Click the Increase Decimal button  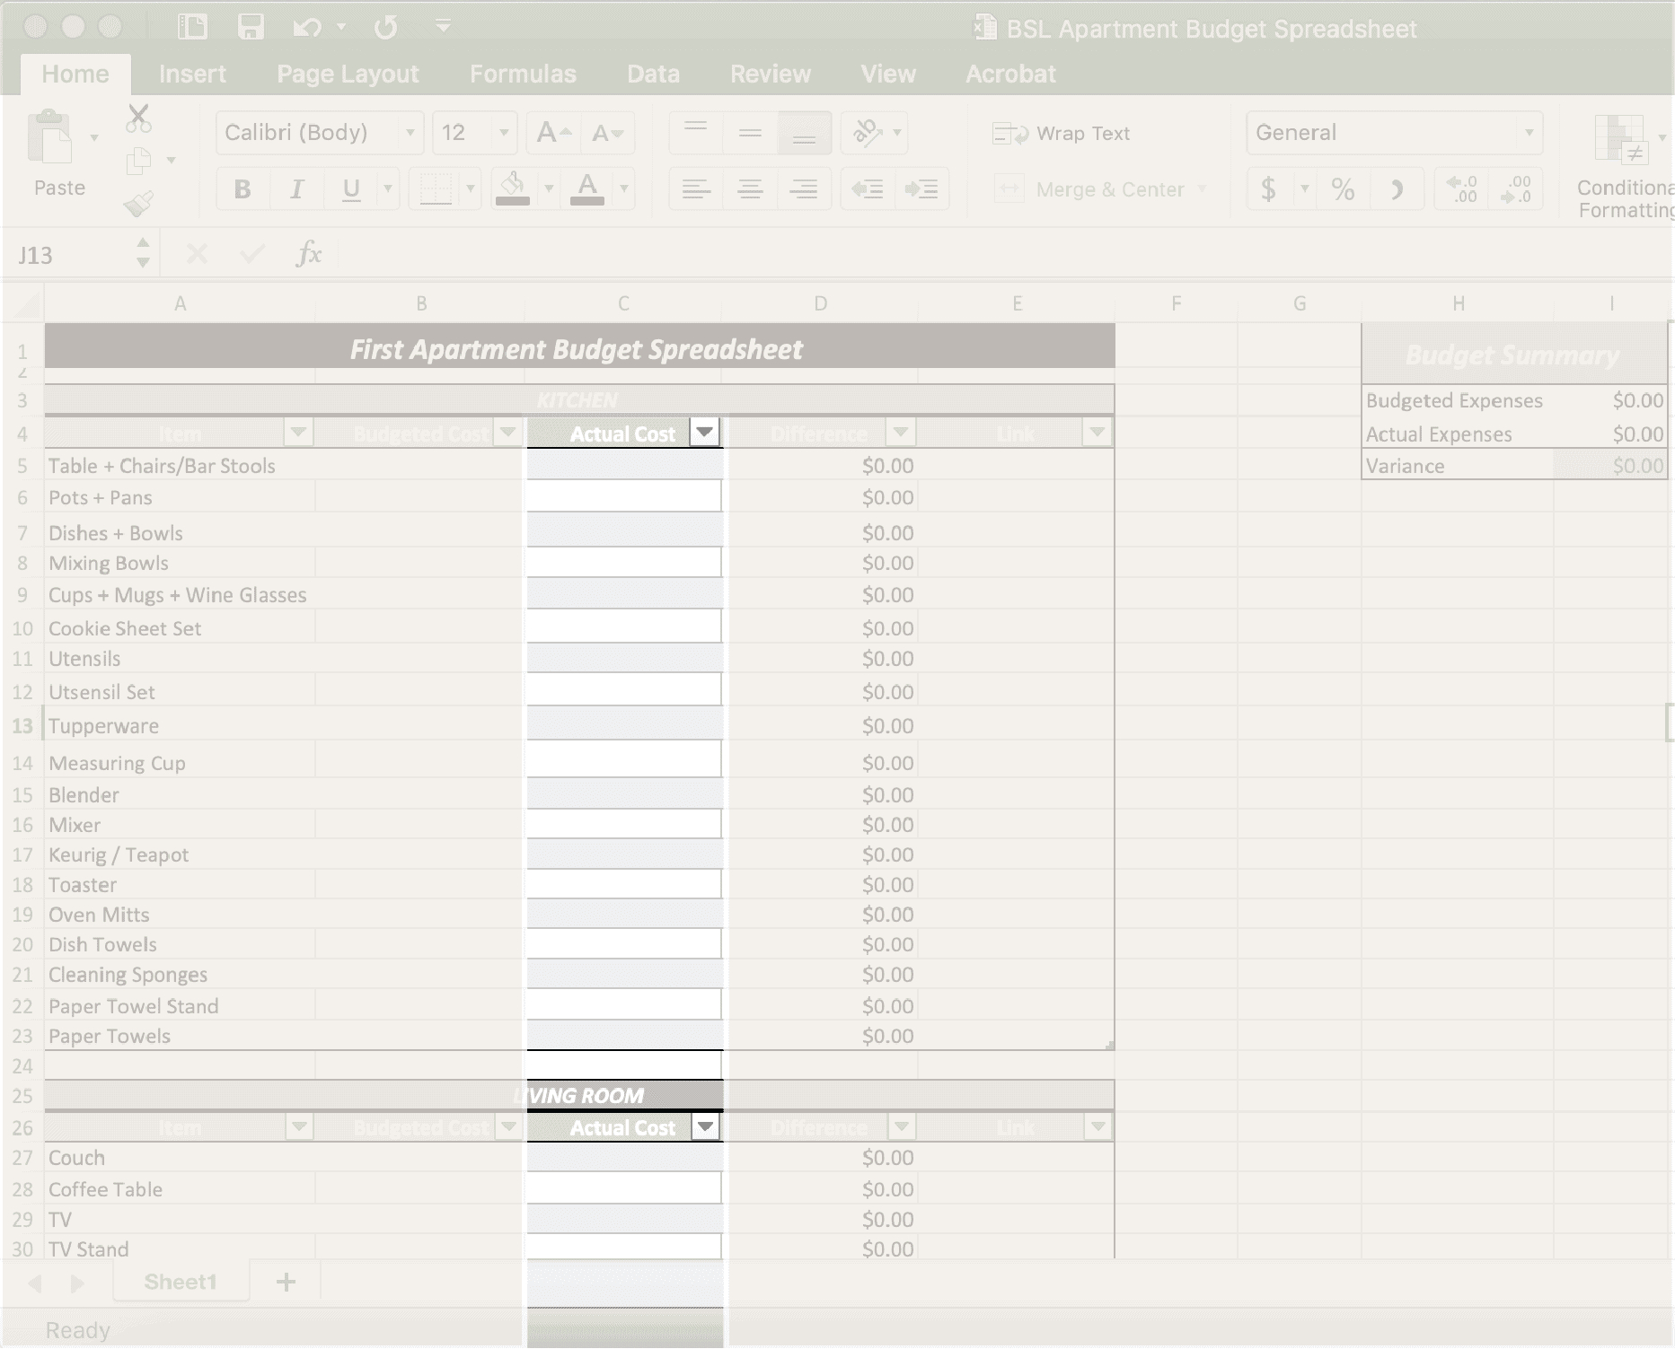1462,189
